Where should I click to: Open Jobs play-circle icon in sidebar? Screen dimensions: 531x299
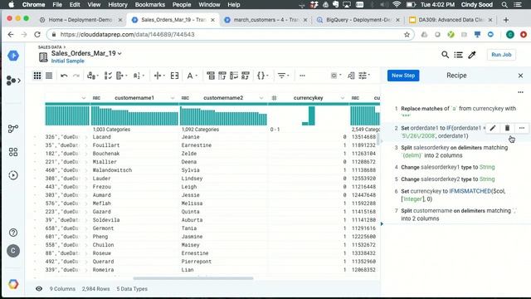[x=13, y=175]
